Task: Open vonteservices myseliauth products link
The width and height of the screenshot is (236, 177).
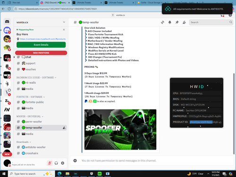Action: [x=43, y=39]
